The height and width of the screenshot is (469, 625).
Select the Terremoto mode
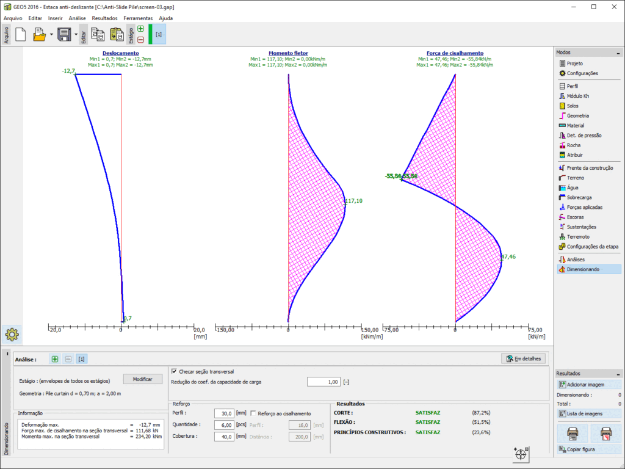[589, 237]
